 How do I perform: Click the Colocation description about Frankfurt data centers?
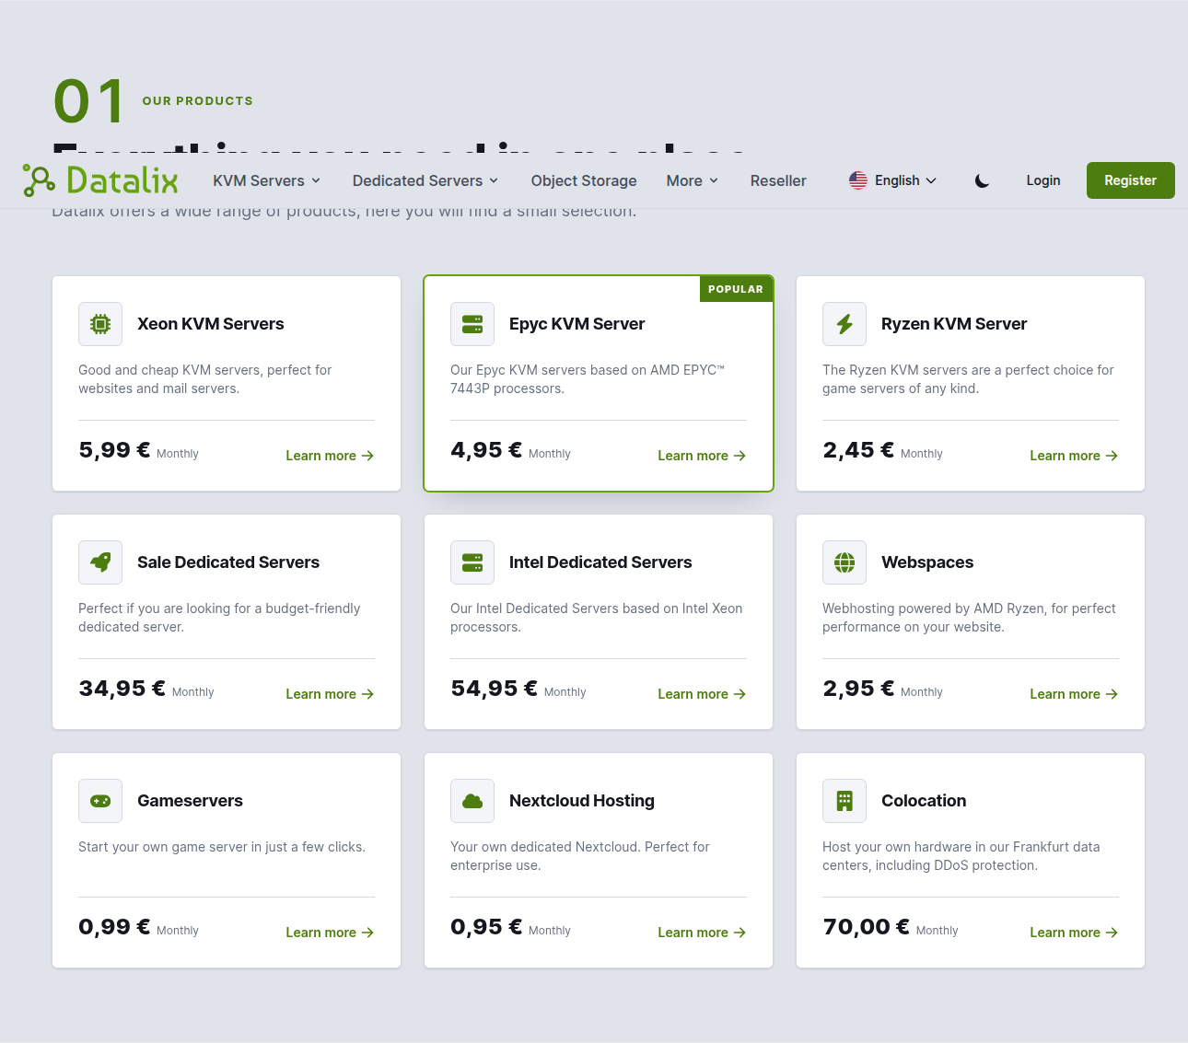961,856
